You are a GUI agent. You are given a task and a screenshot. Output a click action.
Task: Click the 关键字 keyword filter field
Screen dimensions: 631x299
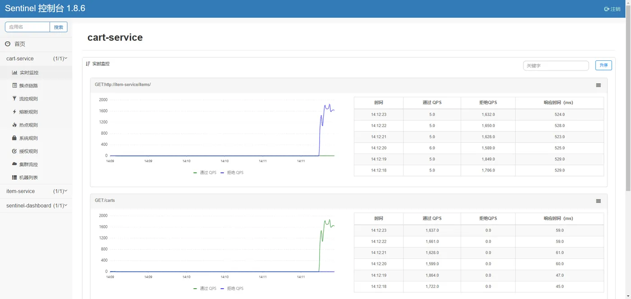click(x=556, y=66)
